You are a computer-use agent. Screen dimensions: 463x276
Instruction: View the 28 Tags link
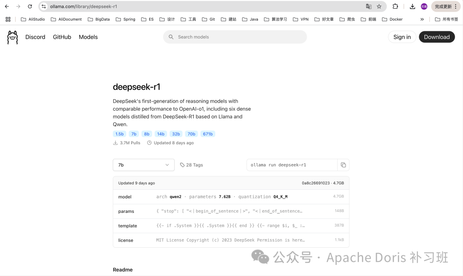(191, 165)
